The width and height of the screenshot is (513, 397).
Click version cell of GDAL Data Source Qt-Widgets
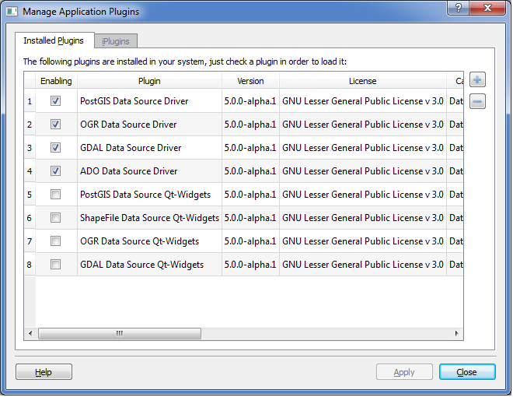(251, 265)
